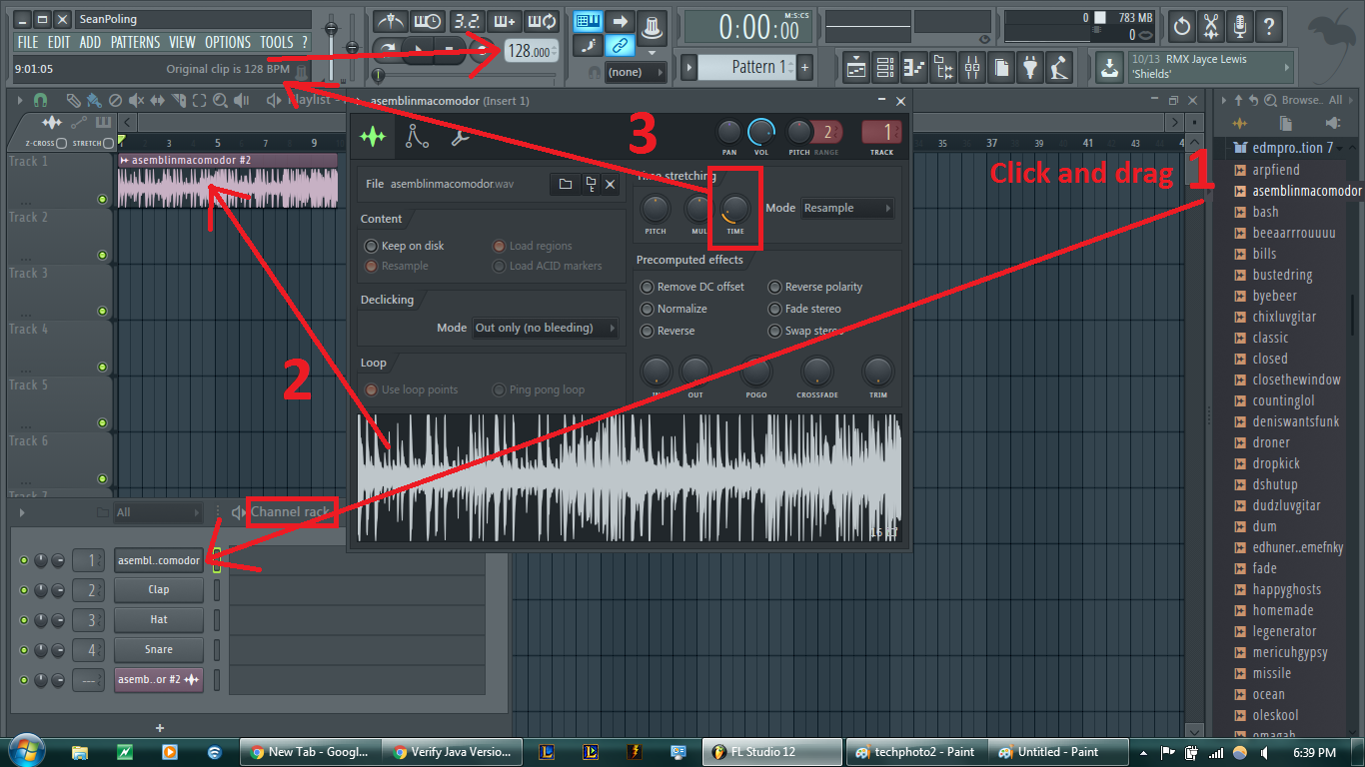Toggle the metronome icon
This screenshot has height=767, width=1365.
[x=390, y=21]
